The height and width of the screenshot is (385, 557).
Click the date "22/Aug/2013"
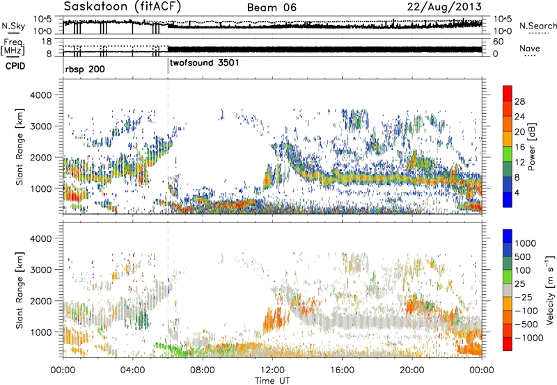[444, 6]
